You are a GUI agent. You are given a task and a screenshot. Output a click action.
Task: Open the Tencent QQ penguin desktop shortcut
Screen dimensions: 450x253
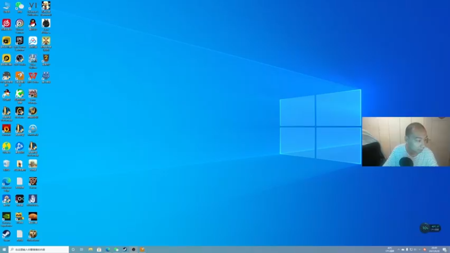click(33, 25)
